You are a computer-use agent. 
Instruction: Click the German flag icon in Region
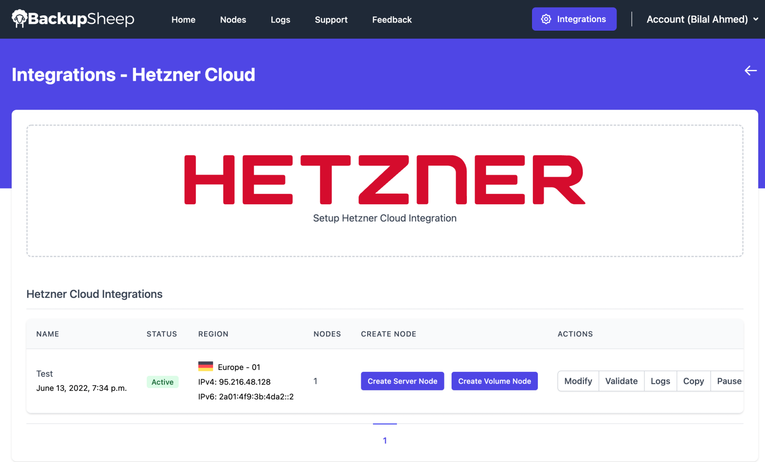[205, 366]
